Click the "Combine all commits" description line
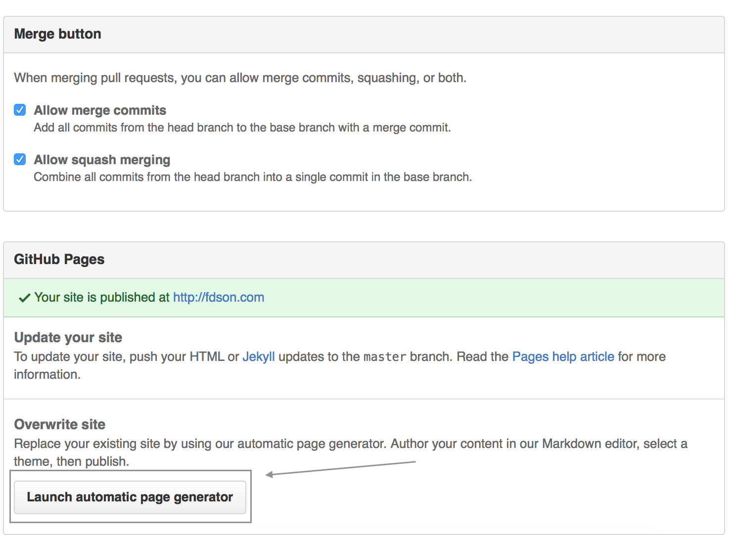The width and height of the screenshot is (732, 535). (x=252, y=177)
